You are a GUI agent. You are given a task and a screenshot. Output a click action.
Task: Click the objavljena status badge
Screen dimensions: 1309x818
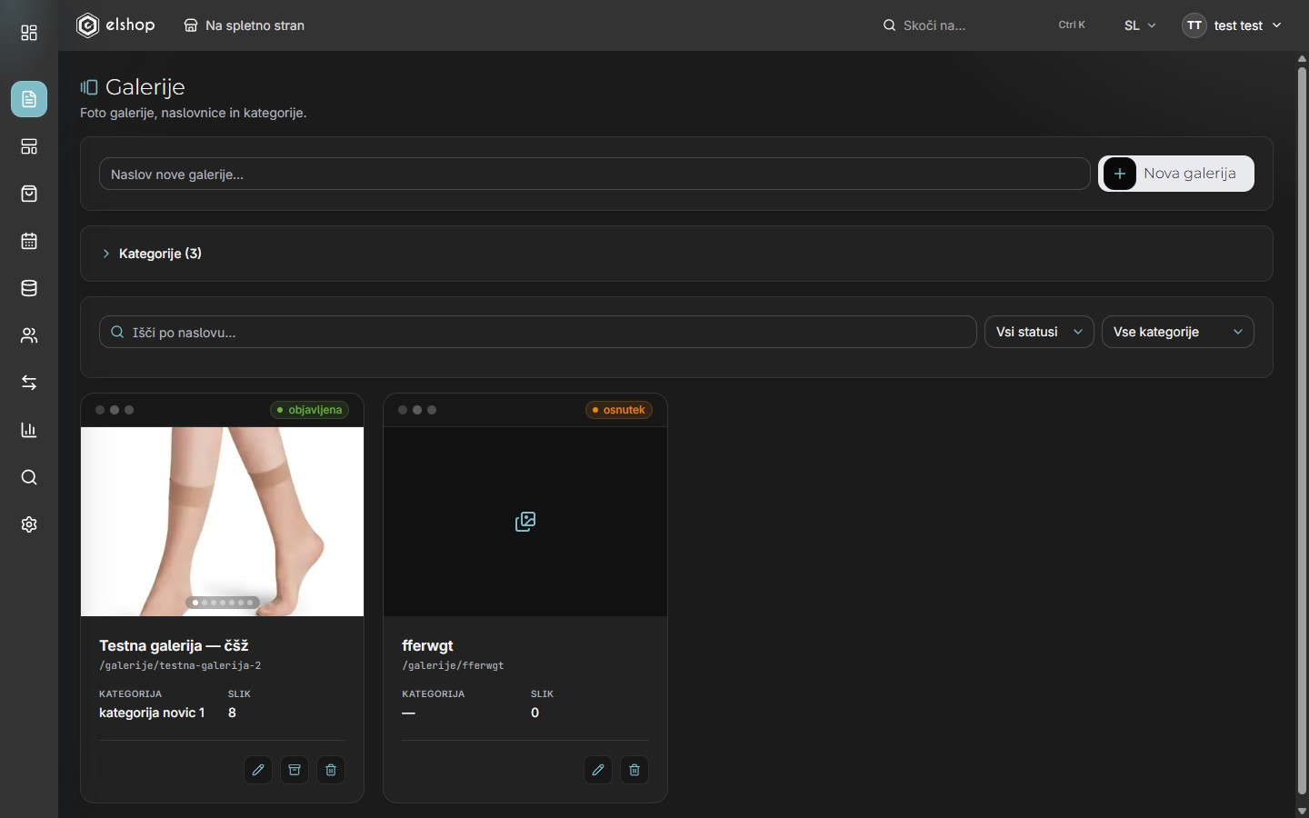pos(309,410)
